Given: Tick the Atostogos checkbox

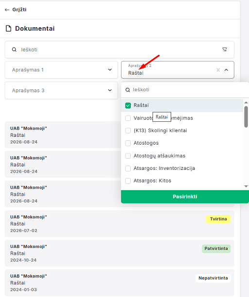Looking at the screenshot, I should point(128,143).
